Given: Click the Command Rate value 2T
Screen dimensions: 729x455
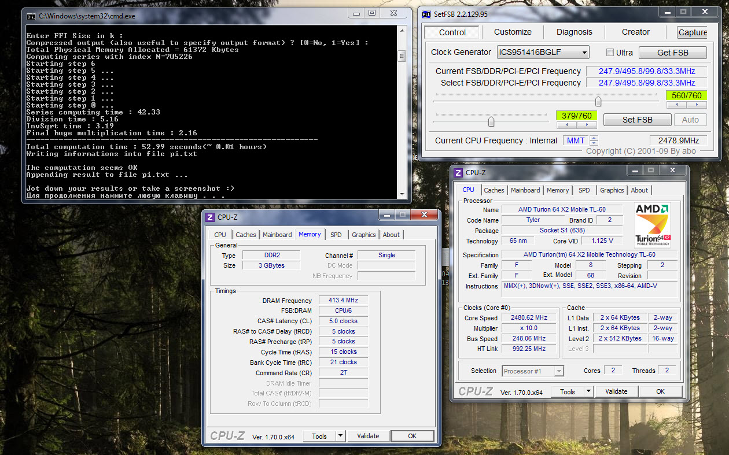Looking at the screenshot, I should click(x=343, y=373).
